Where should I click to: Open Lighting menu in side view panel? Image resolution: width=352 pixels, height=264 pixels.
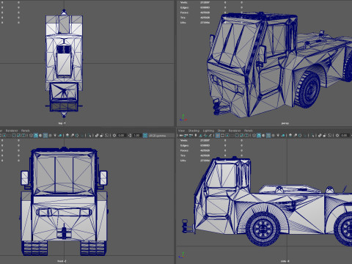pyautogui.click(x=208, y=131)
